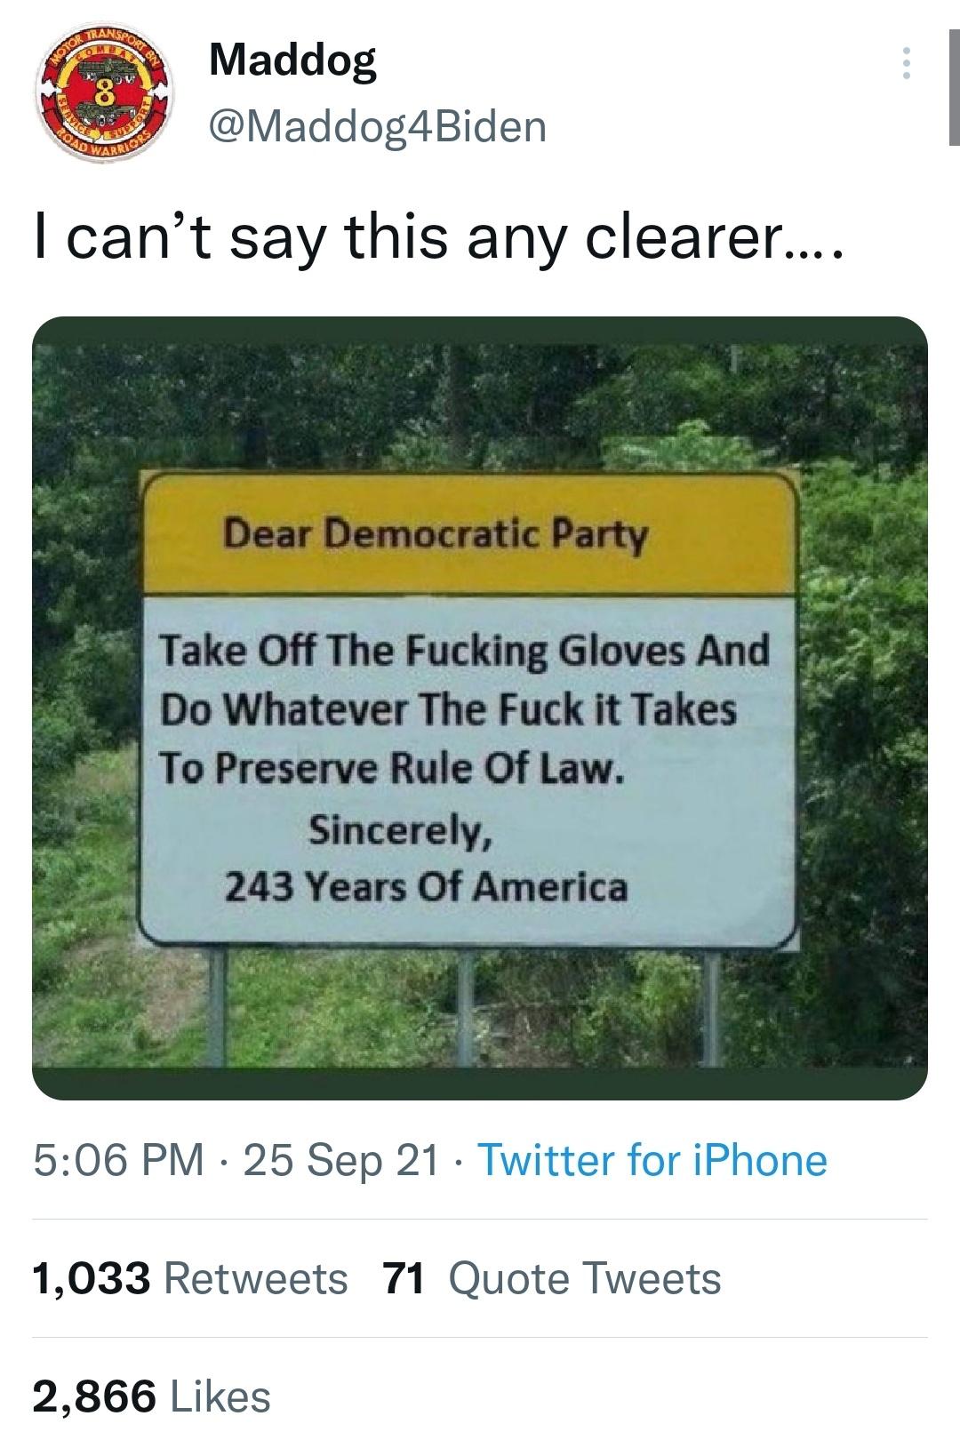Click the "Do Whatever" line on the sign

tap(449, 709)
